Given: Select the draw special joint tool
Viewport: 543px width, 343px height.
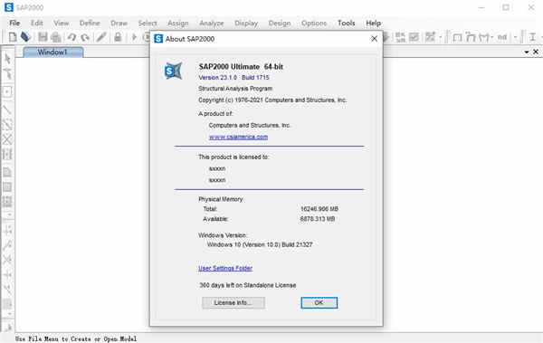Looking at the screenshot, I should click(x=7, y=91).
